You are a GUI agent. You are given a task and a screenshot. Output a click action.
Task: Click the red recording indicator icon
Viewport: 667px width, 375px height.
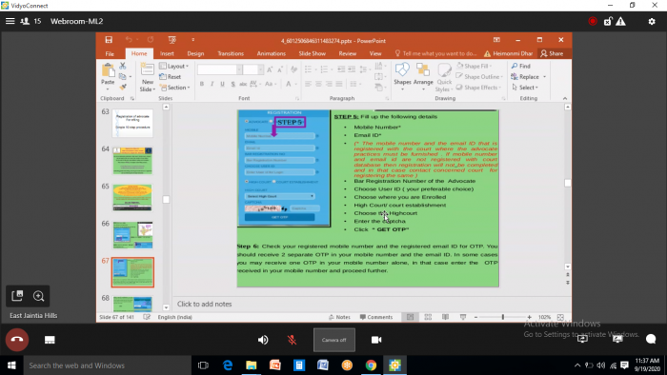point(593,21)
